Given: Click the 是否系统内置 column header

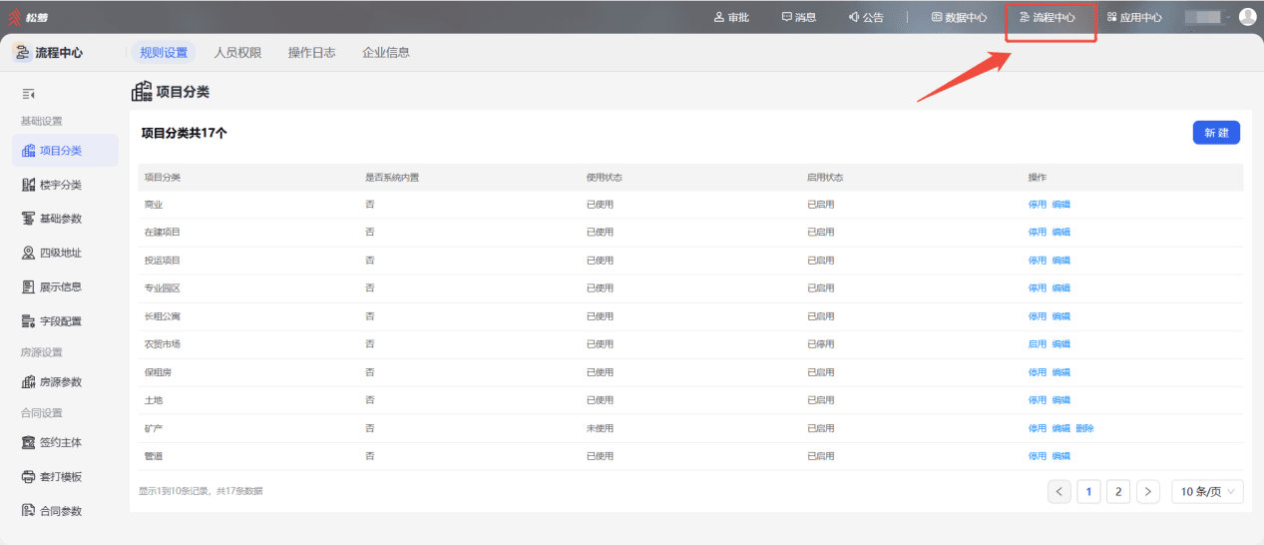Looking at the screenshot, I should 392,178.
